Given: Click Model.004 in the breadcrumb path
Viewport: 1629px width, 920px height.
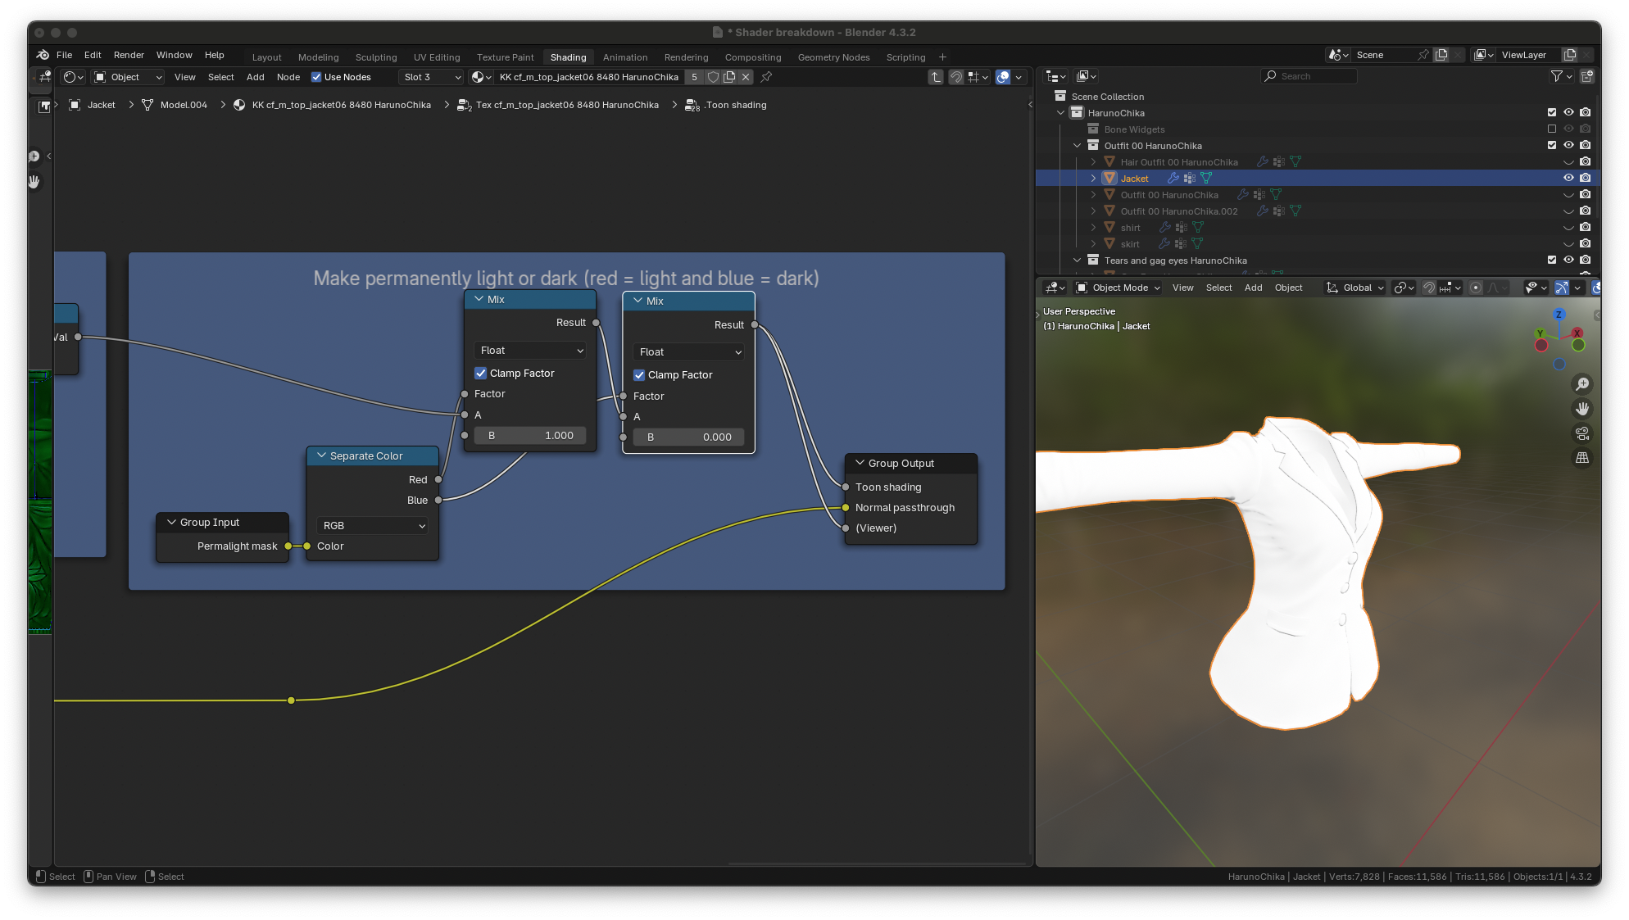Looking at the screenshot, I should tap(184, 105).
